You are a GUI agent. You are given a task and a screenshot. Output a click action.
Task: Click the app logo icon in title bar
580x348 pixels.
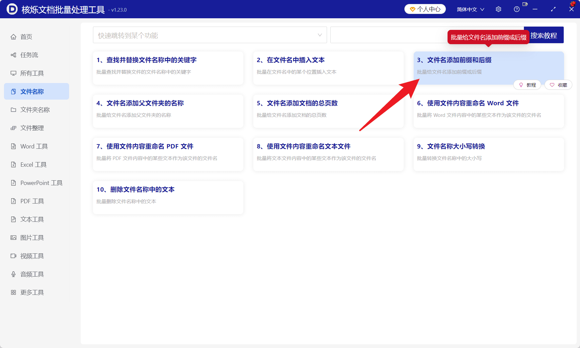click(12, 9)
